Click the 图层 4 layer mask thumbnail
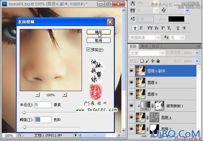Image resolution: width=203 pixels, height=141 pixels. 154,117
